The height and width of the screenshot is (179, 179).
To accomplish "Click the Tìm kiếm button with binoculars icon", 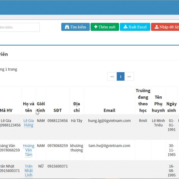I will point(75,27).
